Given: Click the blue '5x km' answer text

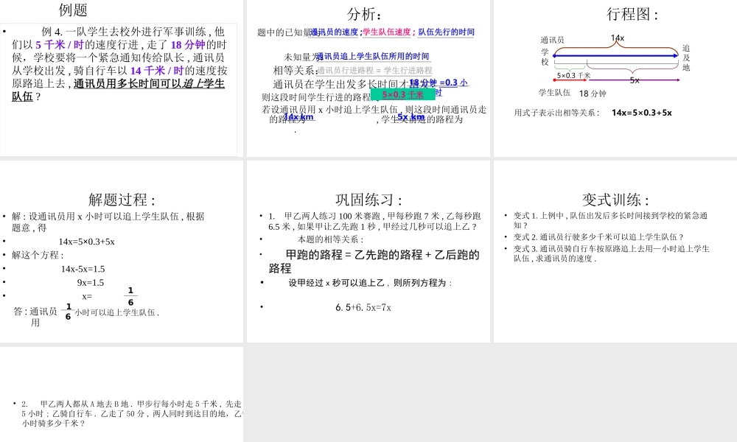Looking at the screenshot, I should tap(411, 116).
